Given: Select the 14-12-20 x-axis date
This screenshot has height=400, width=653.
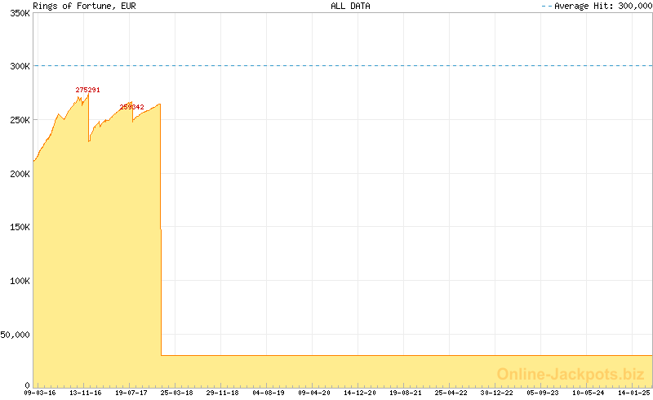Looking at the screenshot, I should (x=360, y=393).
